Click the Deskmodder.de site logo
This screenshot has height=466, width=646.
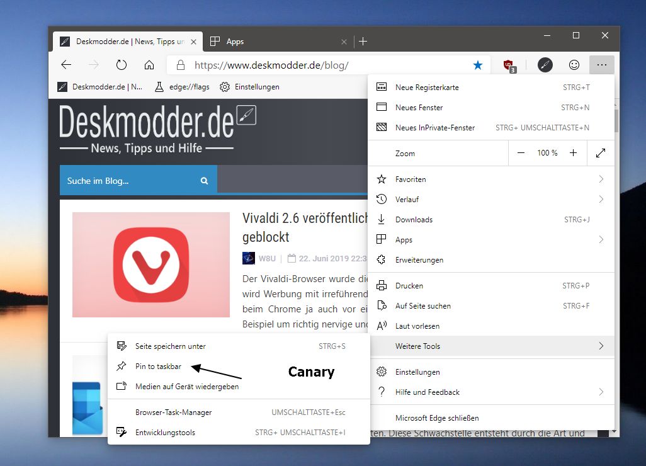point(158,129)
